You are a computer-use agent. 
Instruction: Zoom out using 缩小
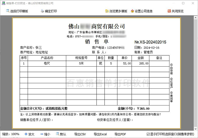pos(45,134)
